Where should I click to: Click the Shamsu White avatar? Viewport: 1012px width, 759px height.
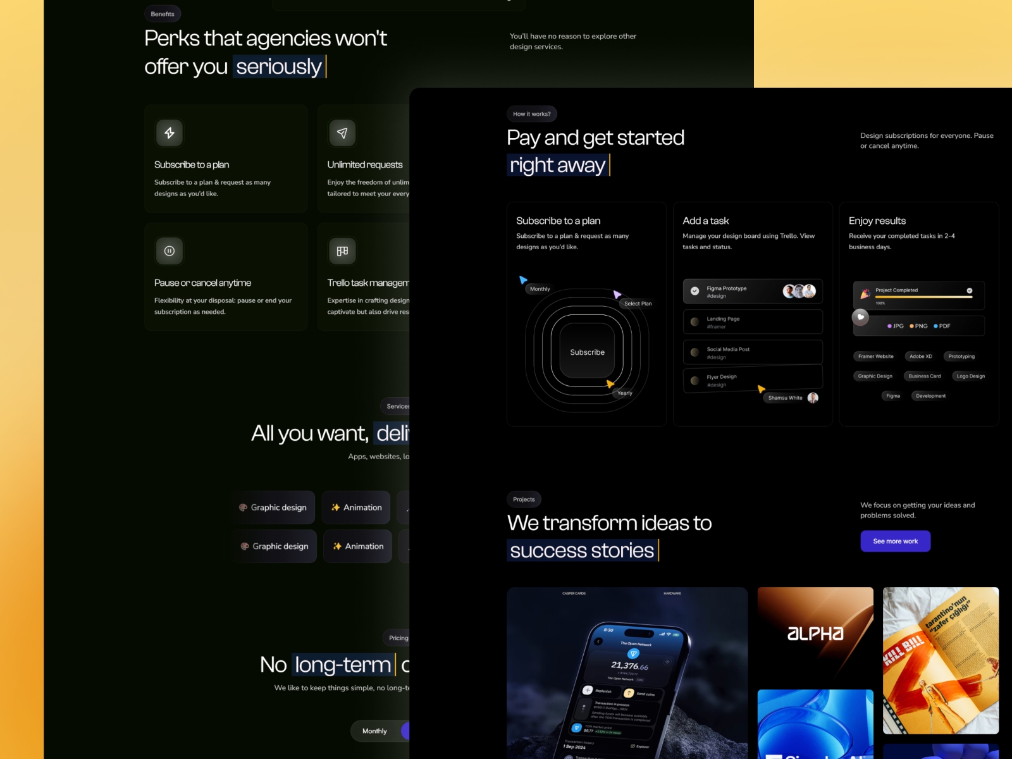(x=813, y=398)
